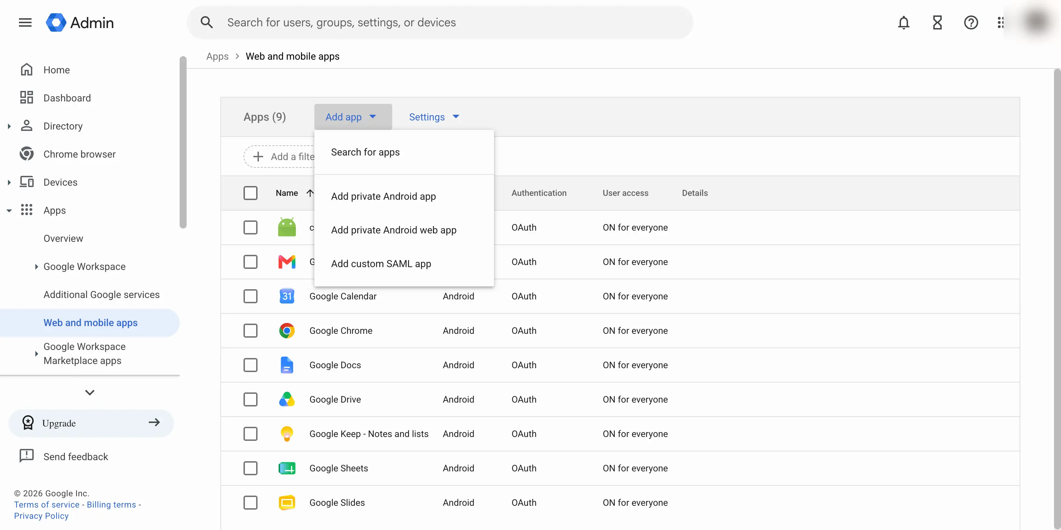Click the Google Drive app icon
Screen dimensions: 1061x530
click(287, 399)
